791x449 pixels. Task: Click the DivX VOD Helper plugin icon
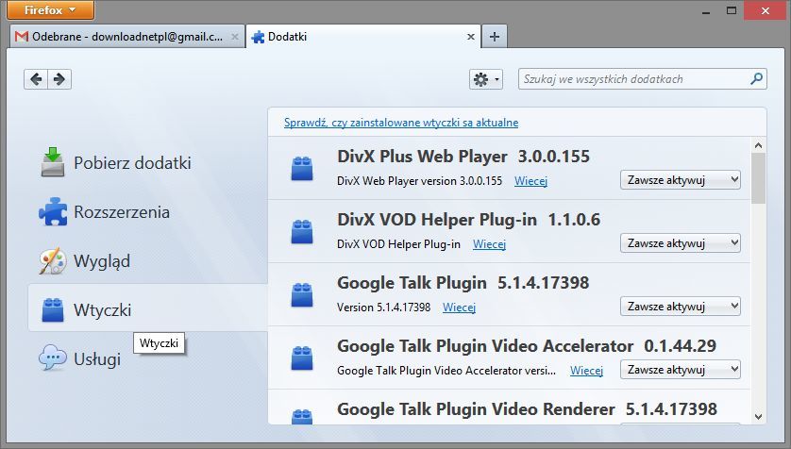(x=302, y=231)
